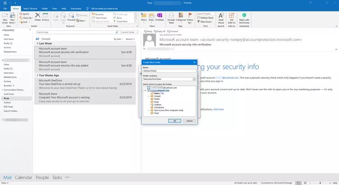Select Keep folder in navigation pane

6,98
